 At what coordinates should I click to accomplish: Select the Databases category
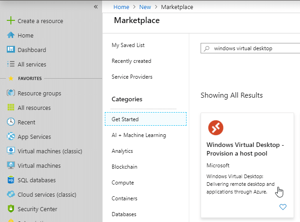[x=124, y=214]
